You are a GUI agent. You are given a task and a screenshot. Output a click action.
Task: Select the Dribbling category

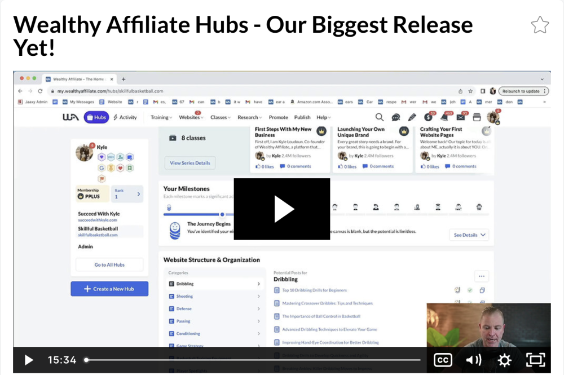click(214, 284)
